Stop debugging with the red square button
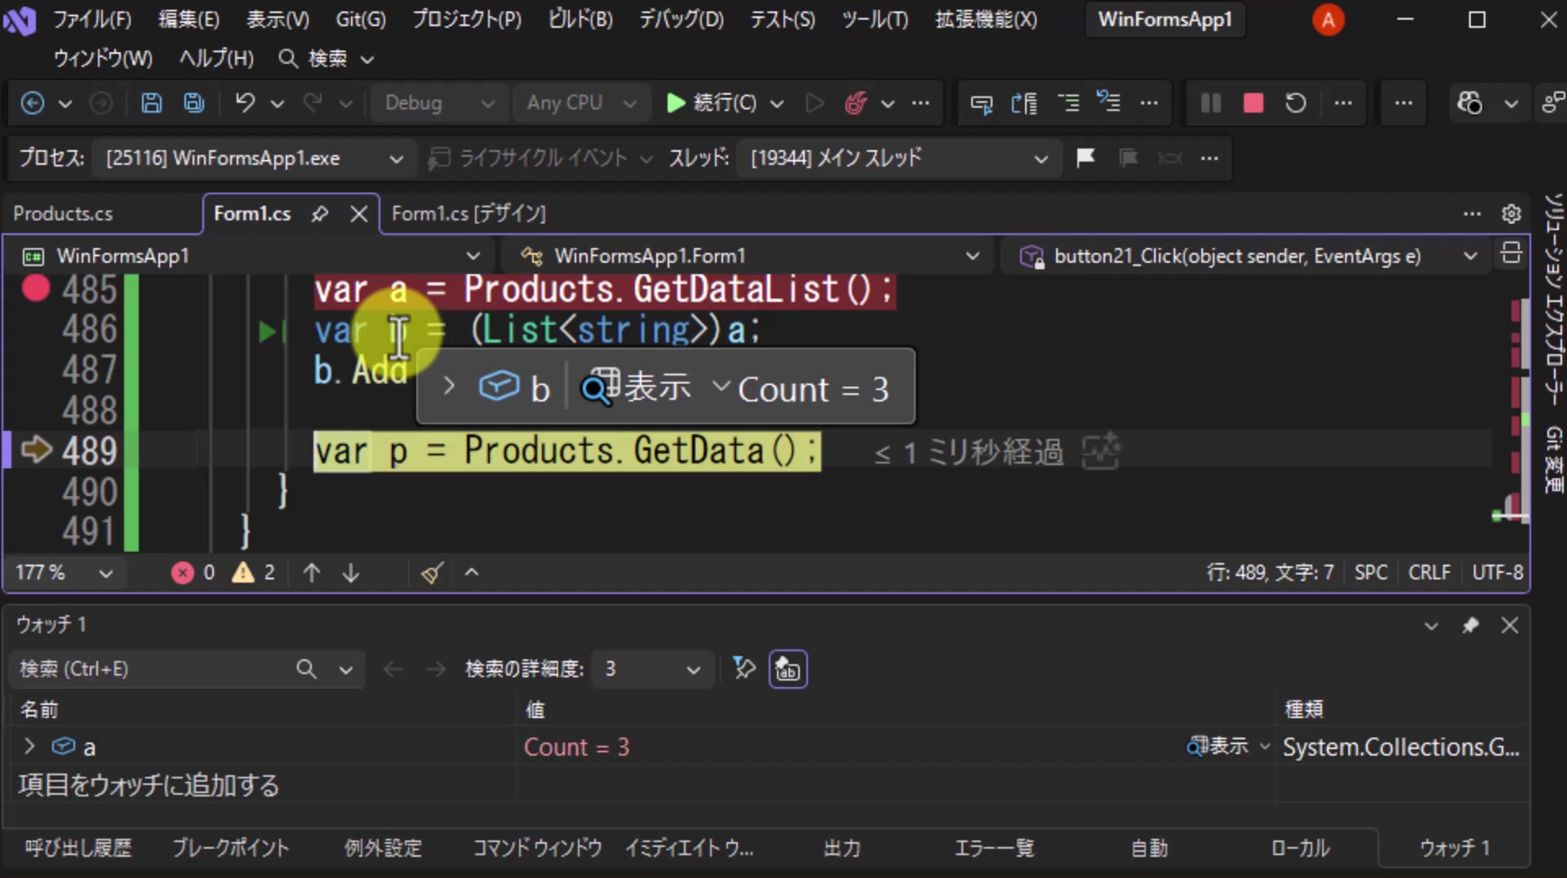Screen dimensions: 1567x878 (1253, 103)
